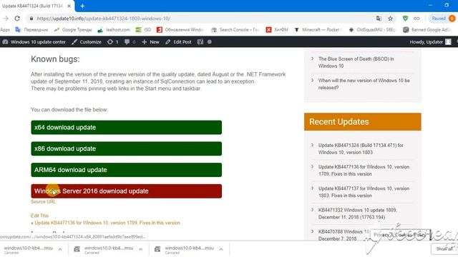Click the Paused profile button
This screenshot has height=257, width=458.
(442, 19)
